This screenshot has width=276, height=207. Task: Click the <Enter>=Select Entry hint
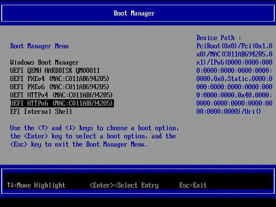coord(124,185)
